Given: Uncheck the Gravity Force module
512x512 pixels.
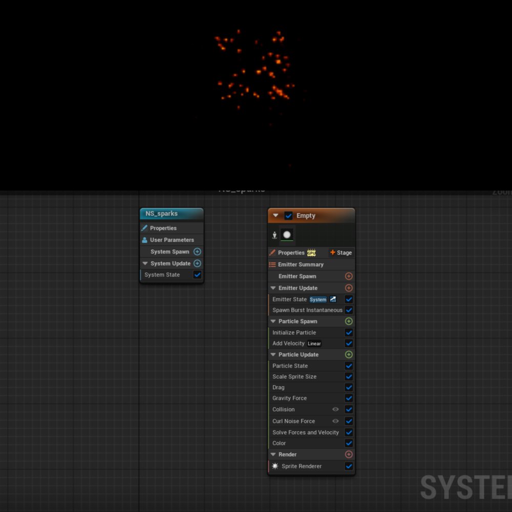Looking at the screenshot, I should [349, 398].
